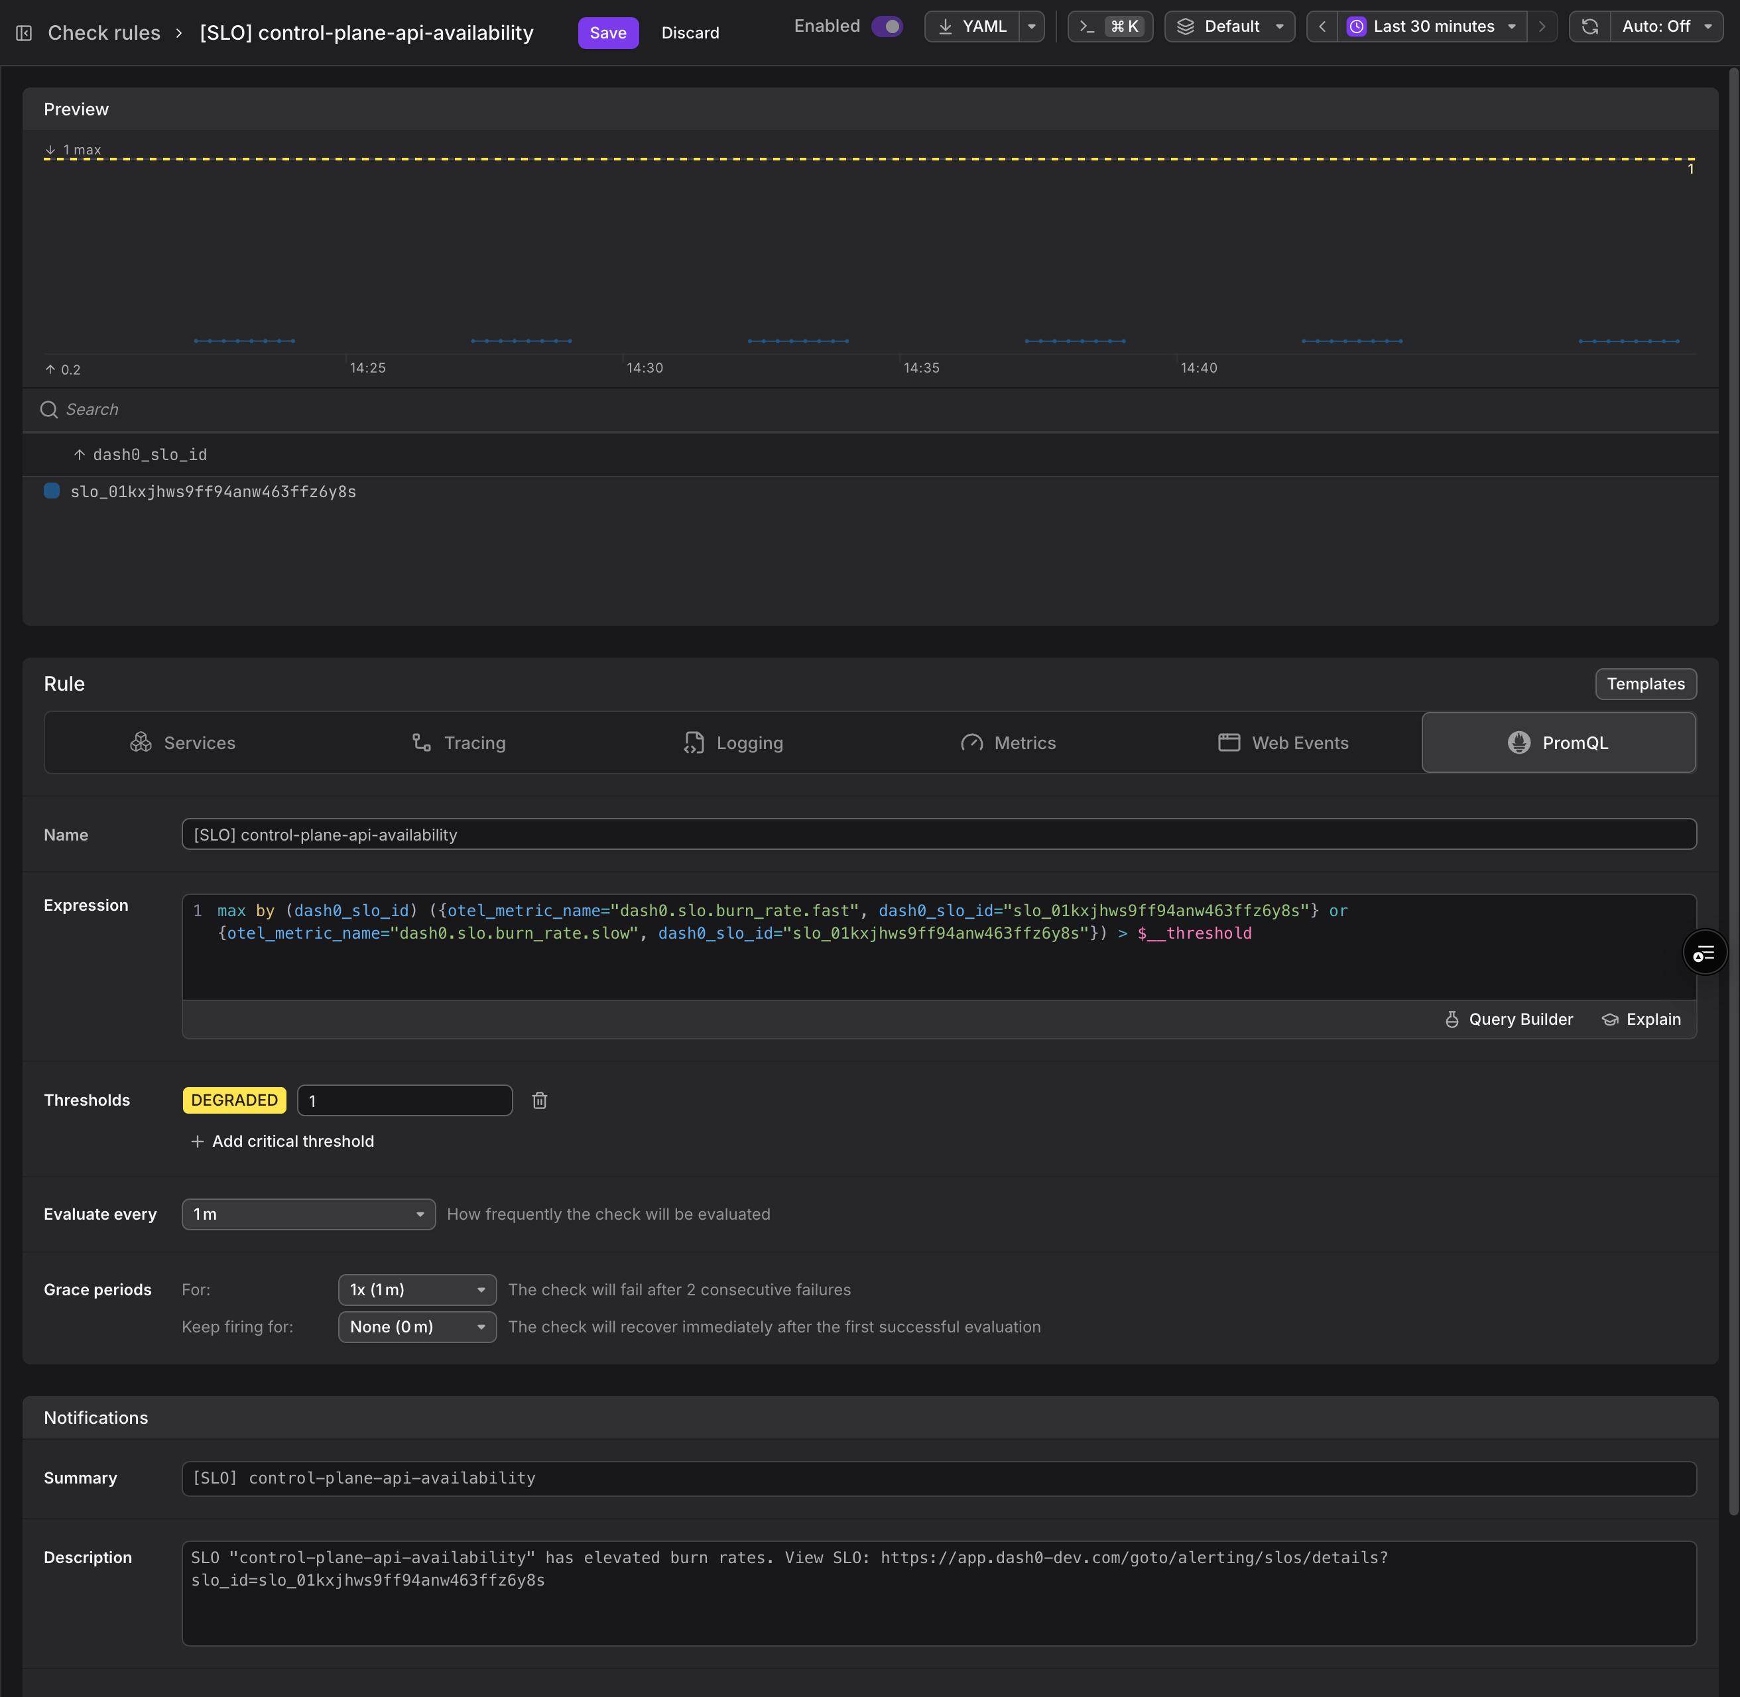Switch to the Metrics tab

pyautogui.click(x=1008, y=742)
